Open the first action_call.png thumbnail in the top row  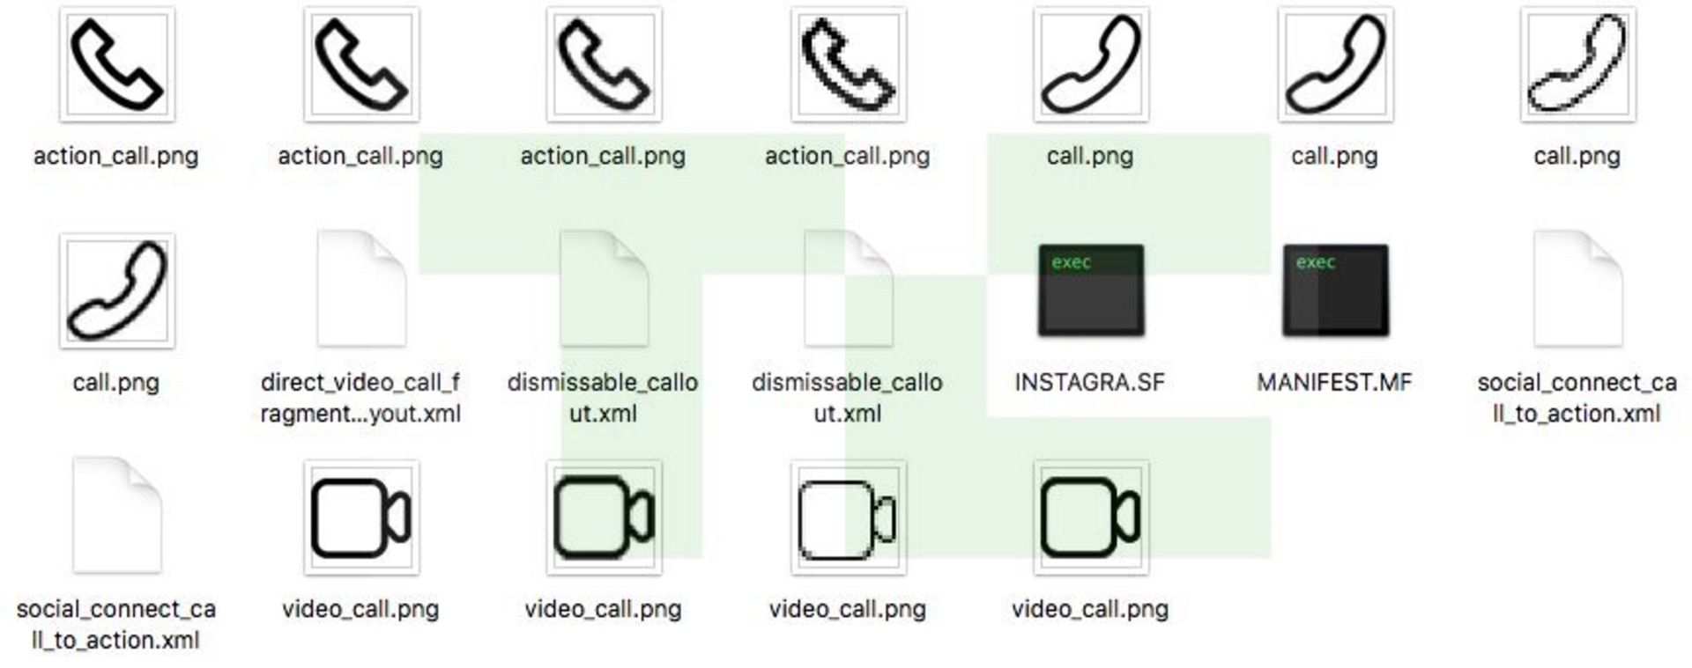coord(116,64)
